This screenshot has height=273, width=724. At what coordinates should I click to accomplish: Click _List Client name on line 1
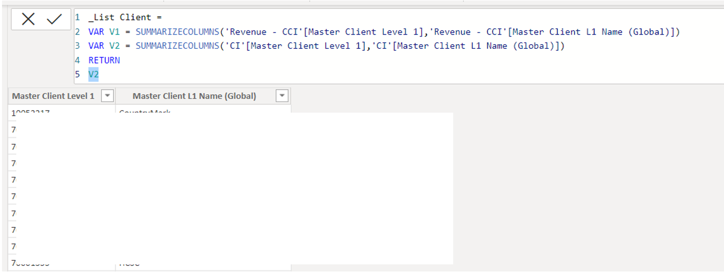(120, 17)
